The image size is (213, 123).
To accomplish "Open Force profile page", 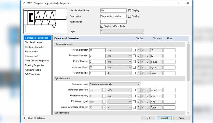I will (31, 52).
